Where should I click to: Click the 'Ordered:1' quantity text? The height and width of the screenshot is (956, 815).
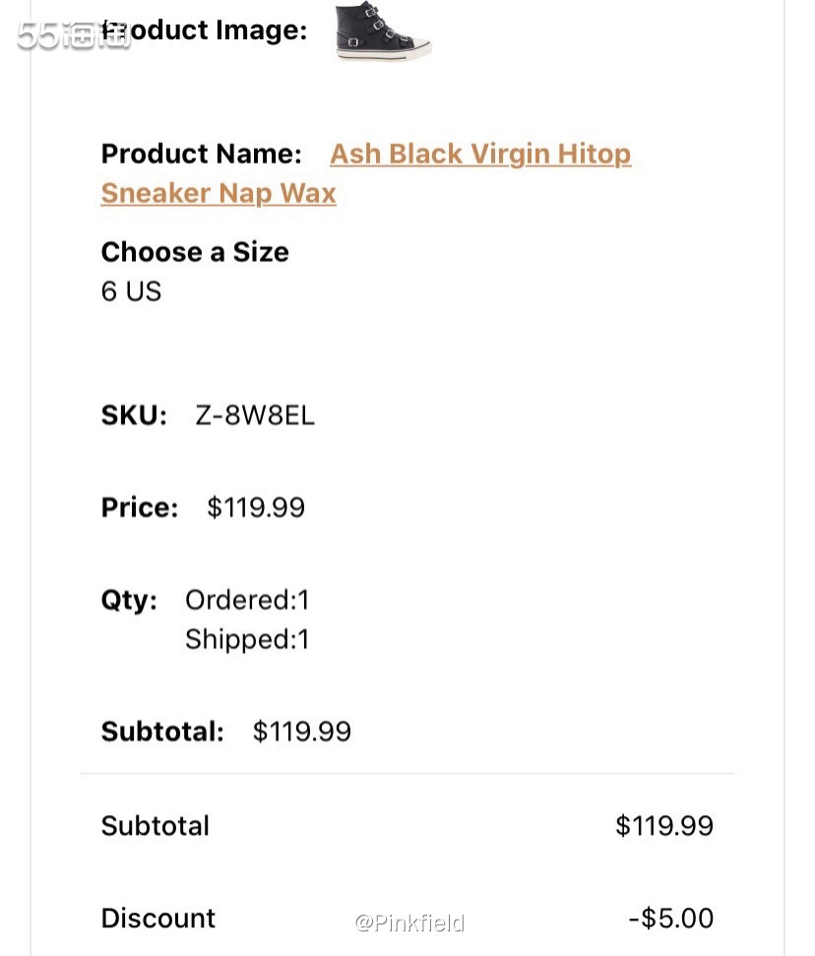point(247,600)
